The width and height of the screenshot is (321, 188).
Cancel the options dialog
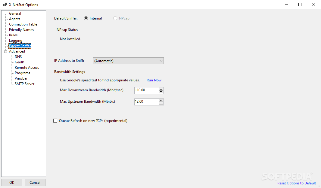click(35, 183)
